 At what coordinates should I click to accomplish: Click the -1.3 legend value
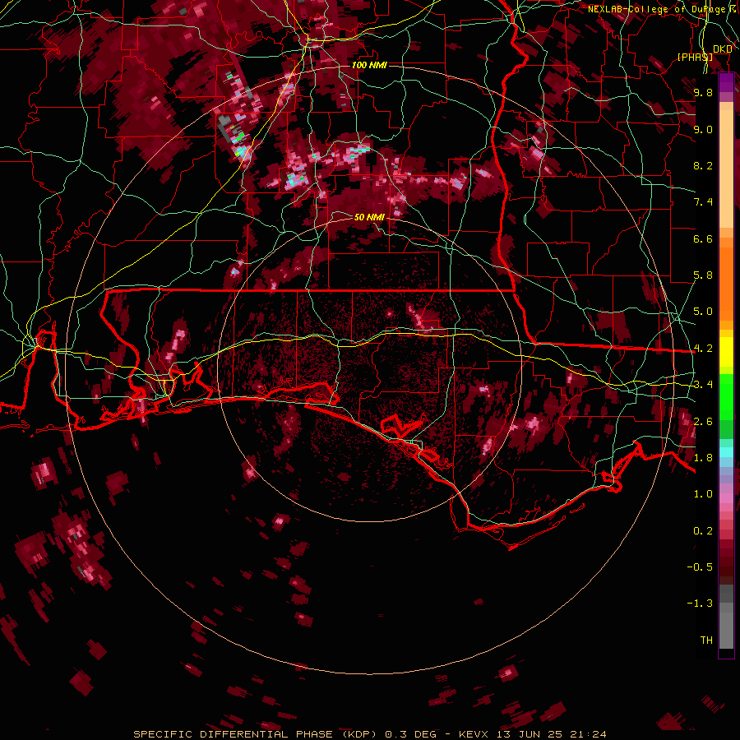[700, 604]
